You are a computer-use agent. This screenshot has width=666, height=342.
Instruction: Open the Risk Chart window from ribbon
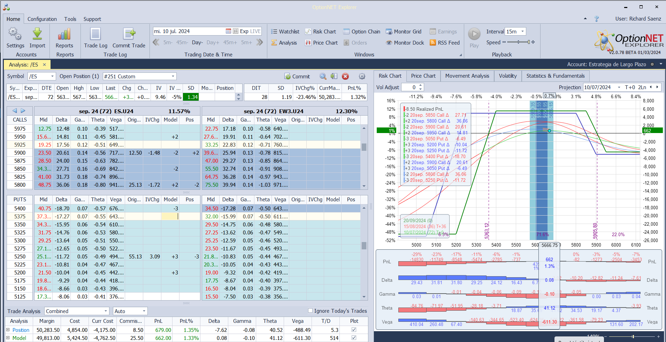[321, 31]
